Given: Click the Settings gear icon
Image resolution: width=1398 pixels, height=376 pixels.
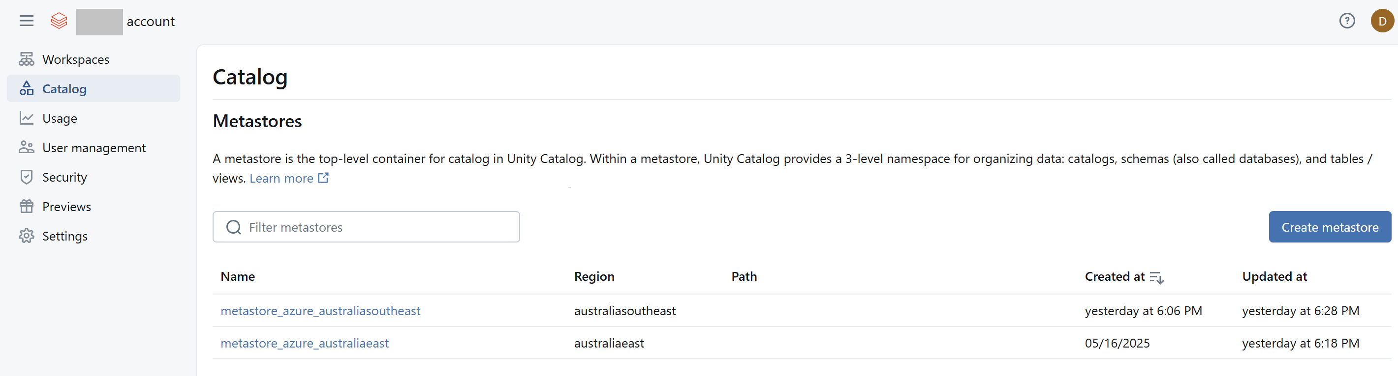Looking at the screenshot, I should click(x=26, y=236).
